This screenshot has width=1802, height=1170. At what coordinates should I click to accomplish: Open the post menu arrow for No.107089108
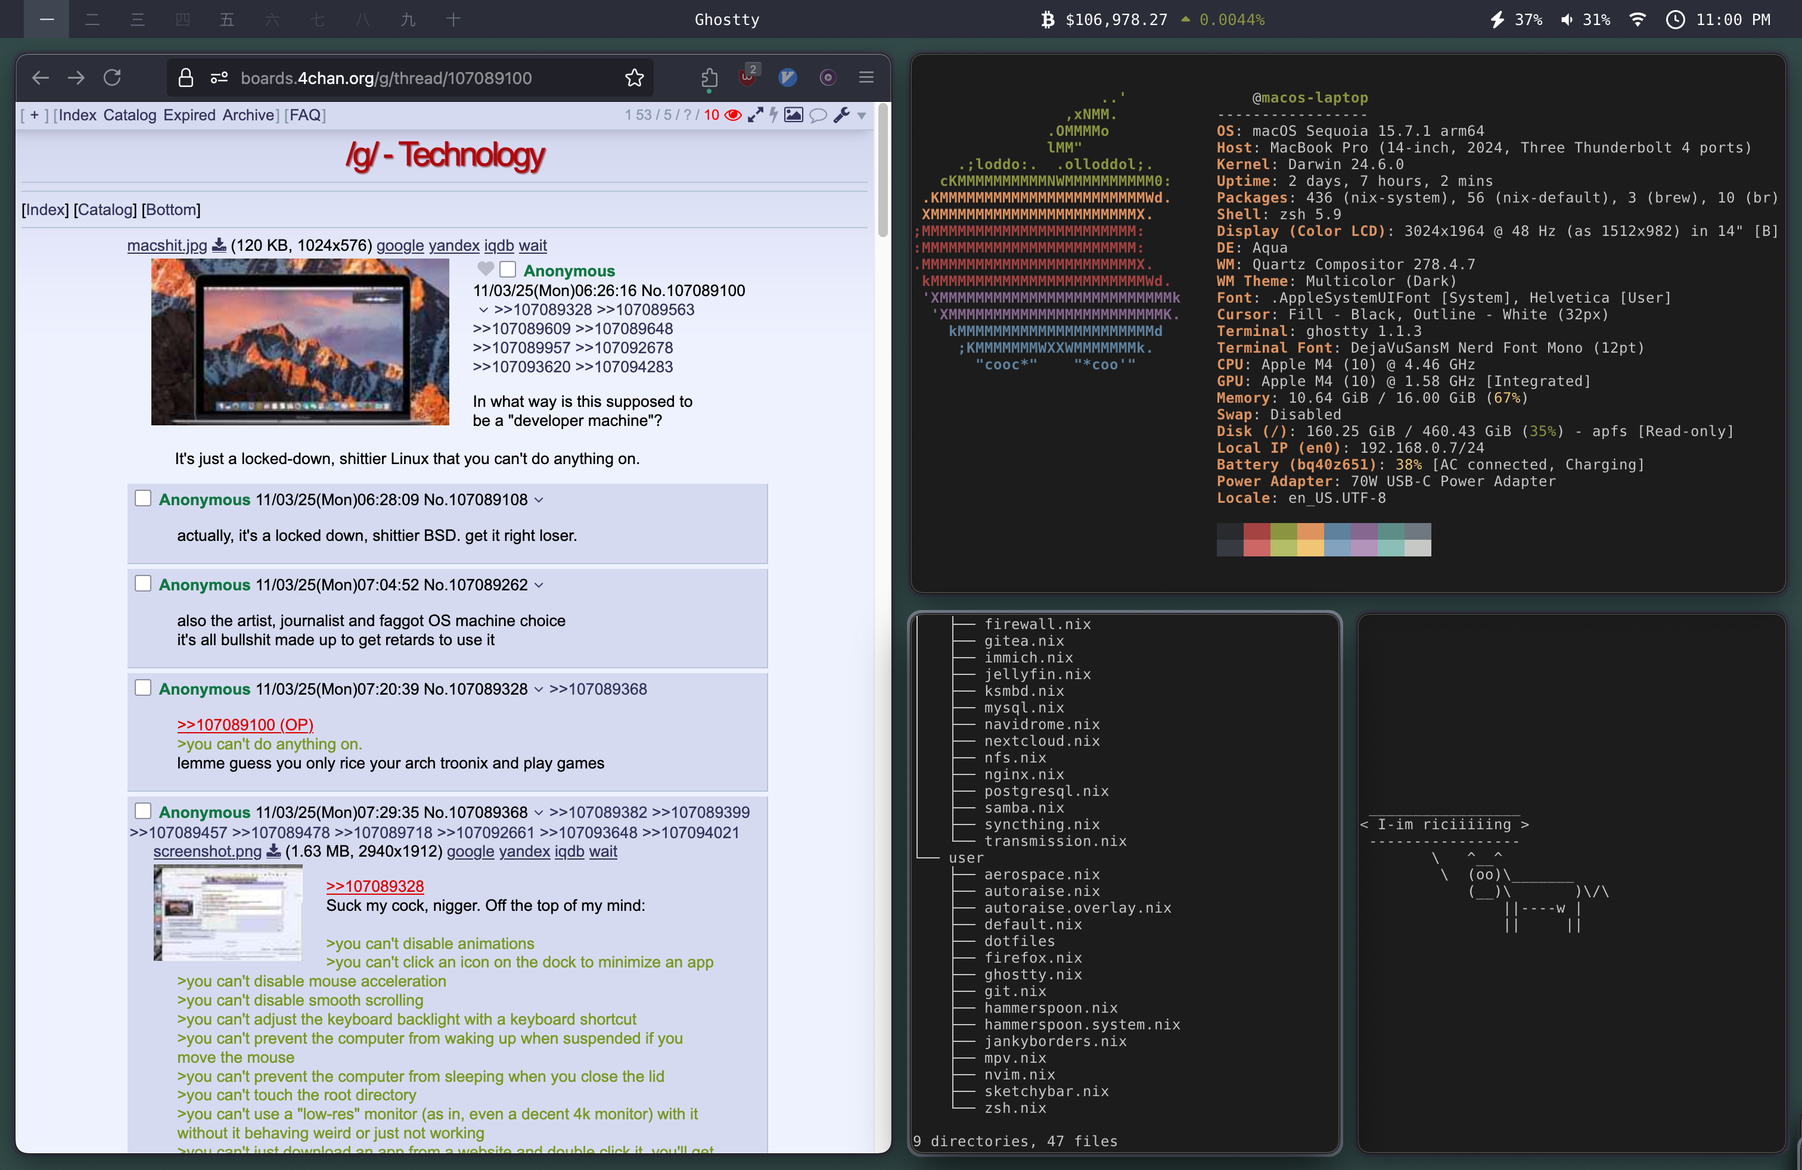[539, 500]
